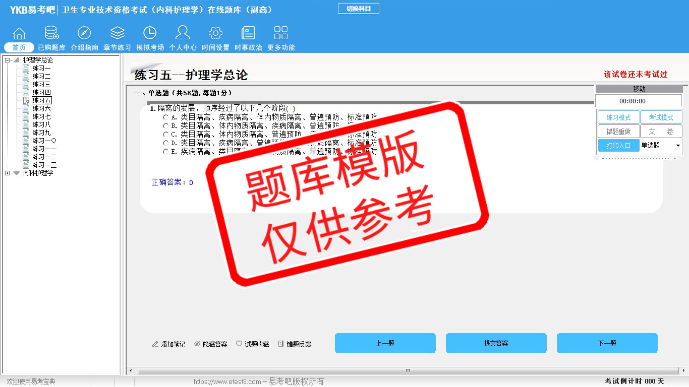Click the 错题重做 button
Image resolution: width=689 pixels, height=387 pixels.
(x=618, y=132)
